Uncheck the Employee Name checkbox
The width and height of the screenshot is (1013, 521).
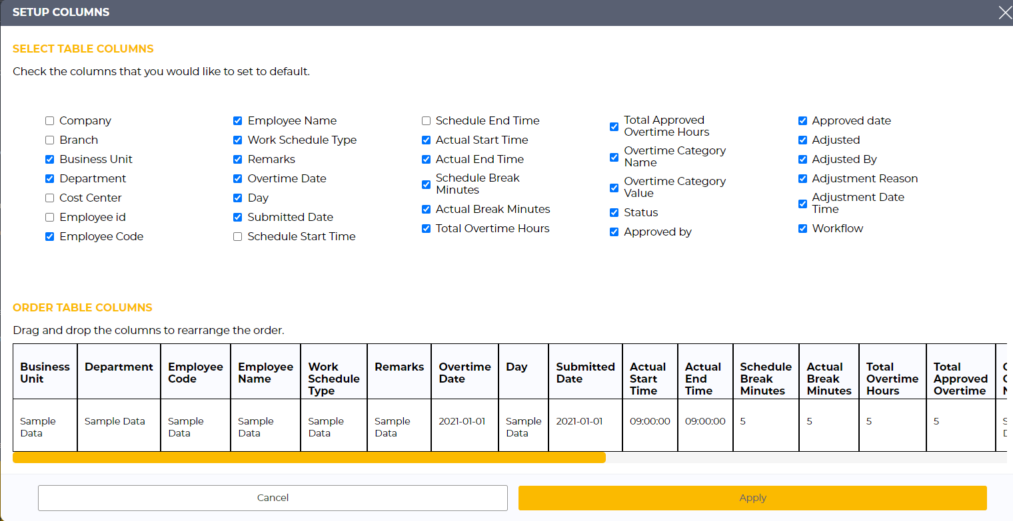[x=238, y=121]
